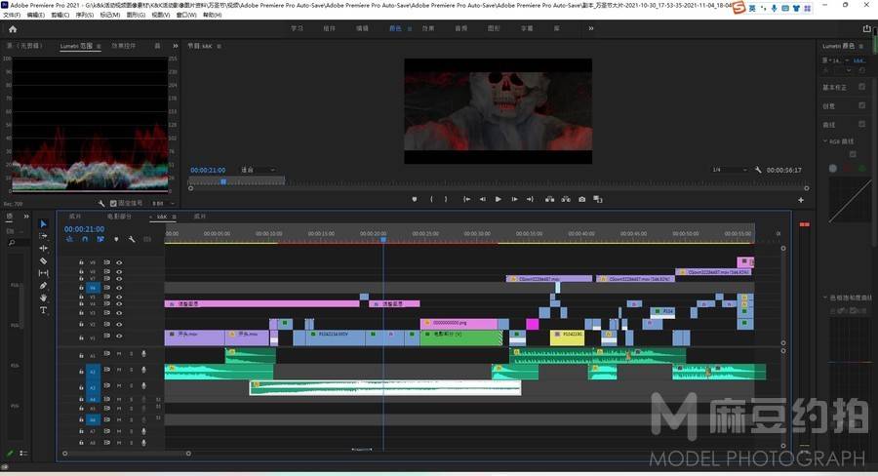This screenshot has height=476, width=878.
Task: Toggle visibility eye of track V1
Action: point(119,336)
